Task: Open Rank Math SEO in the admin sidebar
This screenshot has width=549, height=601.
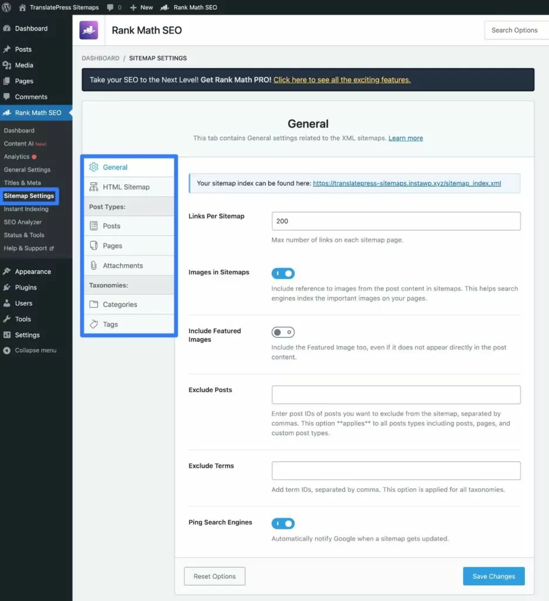Action: click(x=36, y=113)
